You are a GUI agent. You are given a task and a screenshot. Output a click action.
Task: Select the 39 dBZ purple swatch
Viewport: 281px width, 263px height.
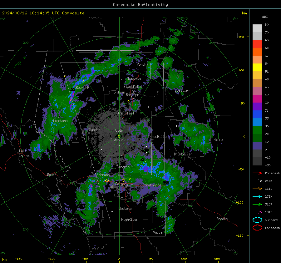click(257, 106)
